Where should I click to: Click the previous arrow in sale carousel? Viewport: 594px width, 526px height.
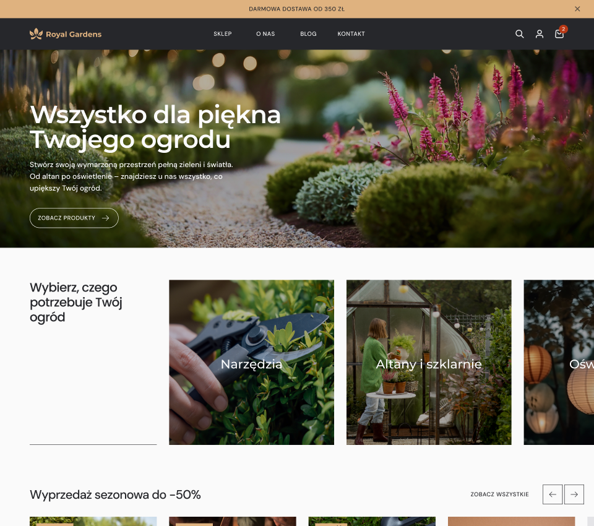[x=553, y=494]
